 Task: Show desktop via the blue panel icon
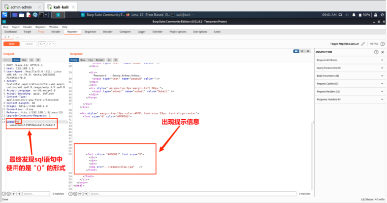pos(15,15)
